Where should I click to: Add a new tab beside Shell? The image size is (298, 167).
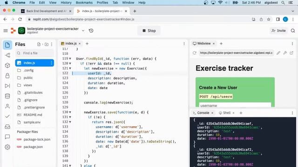(241, 113)
